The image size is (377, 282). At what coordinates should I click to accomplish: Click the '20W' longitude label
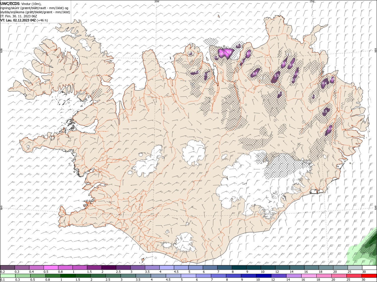157,1
